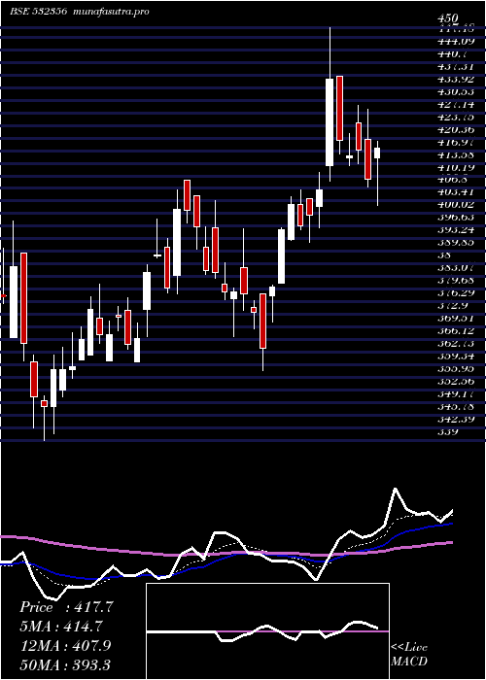Select the 403.41 price label
Viewport: 486px width, 680px height.
457,192
